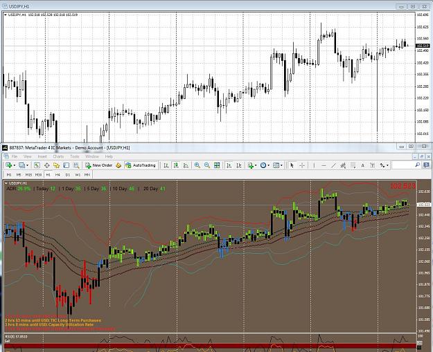Switch chart to line chart style
The image size is (433, 352).
pyautogui.click(x=186, y=165)
